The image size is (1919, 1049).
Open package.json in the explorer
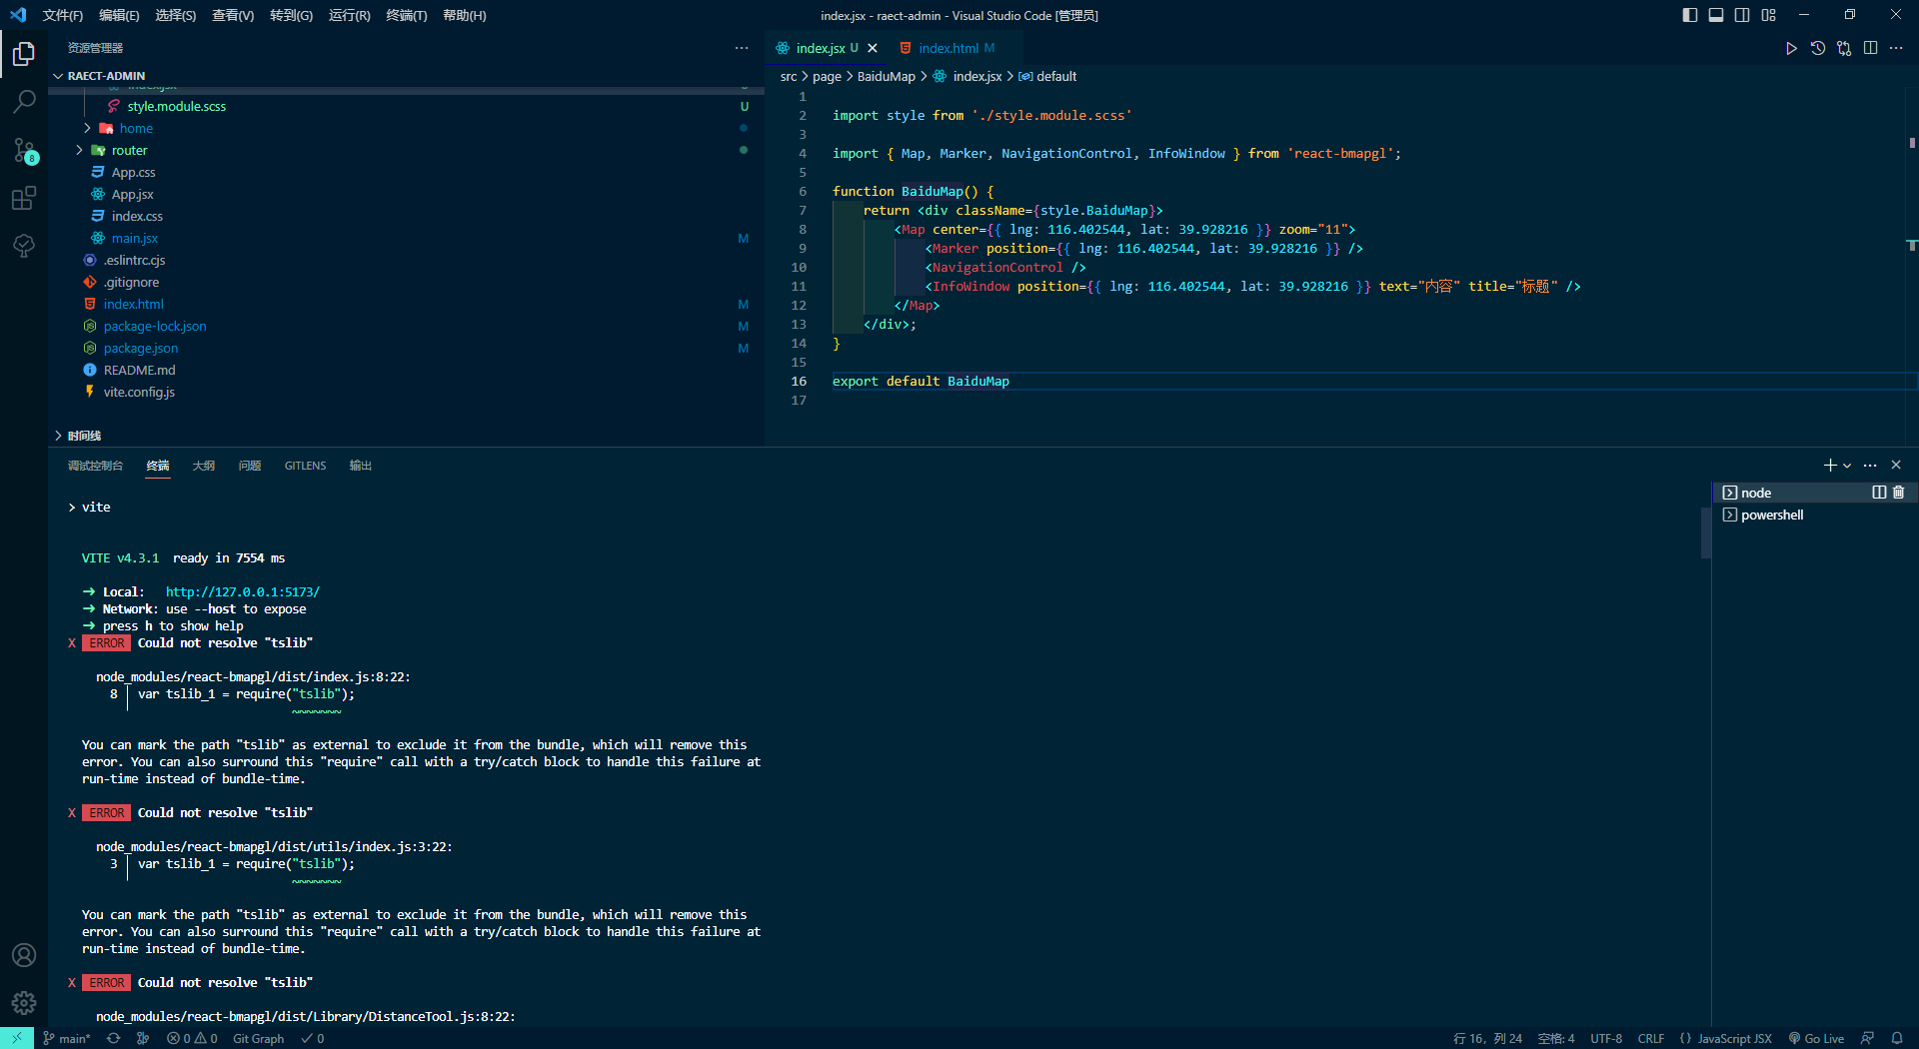coord(406,348)
